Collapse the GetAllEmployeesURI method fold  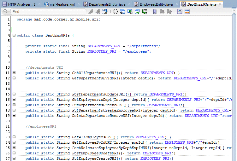pos(14,137)
